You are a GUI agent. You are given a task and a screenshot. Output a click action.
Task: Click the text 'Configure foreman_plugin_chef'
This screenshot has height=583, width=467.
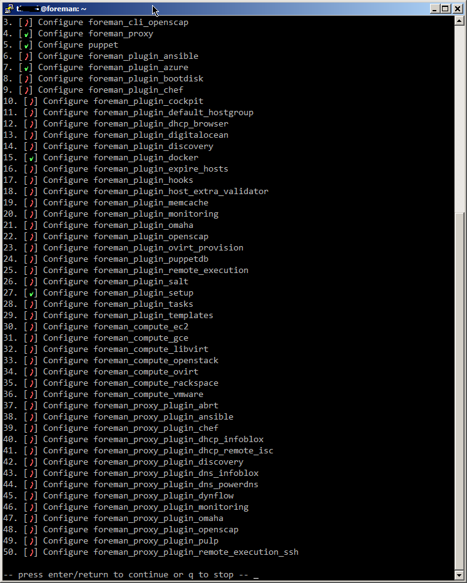(x=111, y=90)
